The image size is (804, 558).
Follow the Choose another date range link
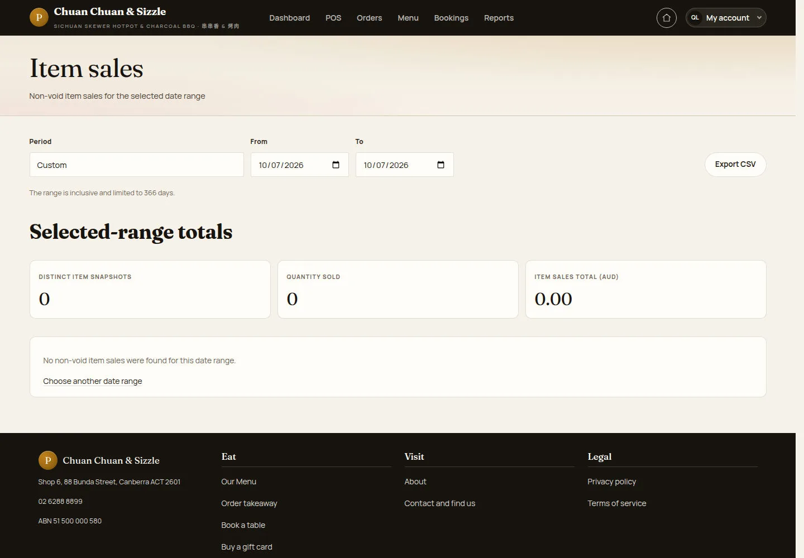(x=93, y=381)
